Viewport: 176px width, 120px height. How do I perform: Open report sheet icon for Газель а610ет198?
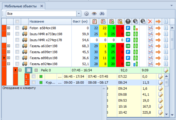tap(166, 46)
